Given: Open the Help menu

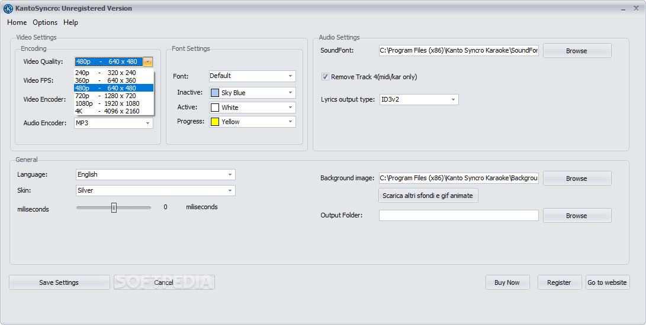Looking at the screenshot, I should tap(70, 22).
